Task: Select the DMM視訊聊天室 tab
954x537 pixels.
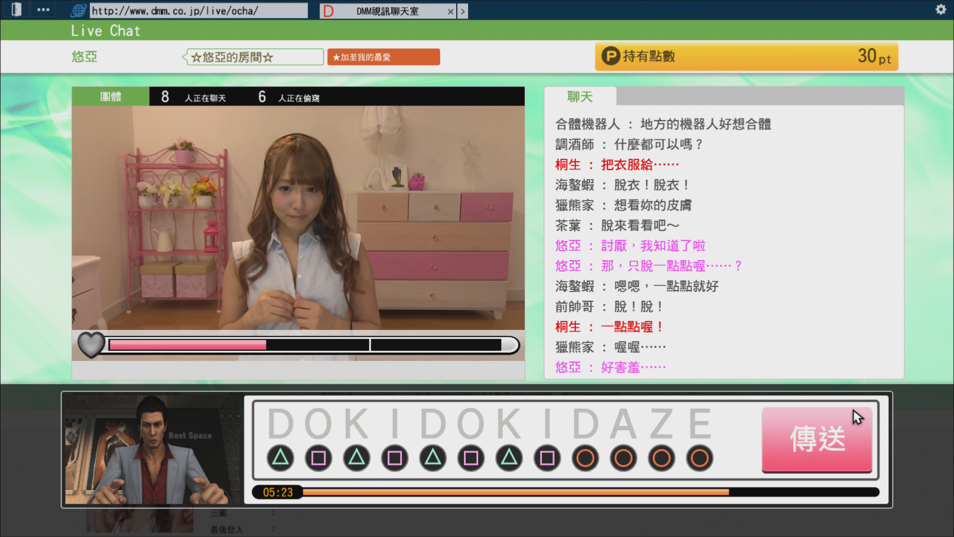Action: click(x=387, y=11)
